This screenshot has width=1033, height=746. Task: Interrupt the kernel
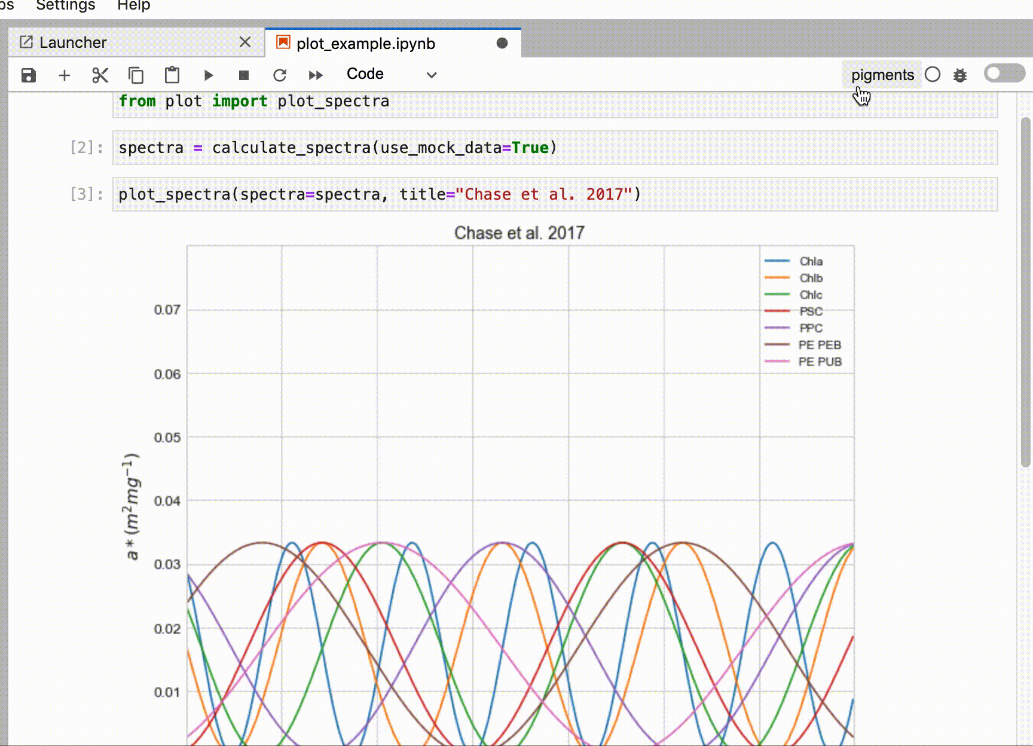tap(243, 75)
